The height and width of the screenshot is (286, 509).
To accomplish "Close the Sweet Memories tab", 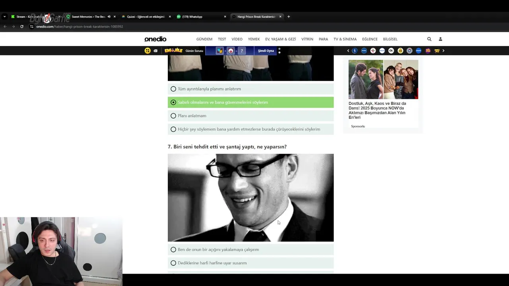I will (115, 17).
